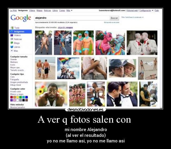
Task: Pick the teal color swatch
Action: coord(23,97)
